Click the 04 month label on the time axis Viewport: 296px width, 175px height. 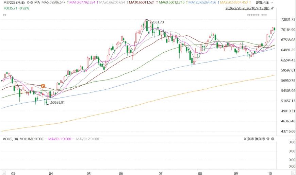tap(51, 173)
